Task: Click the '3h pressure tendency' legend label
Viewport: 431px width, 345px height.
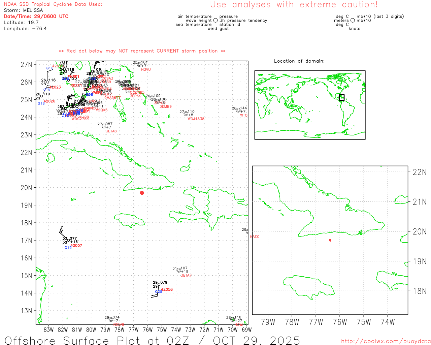Action: 243,21
